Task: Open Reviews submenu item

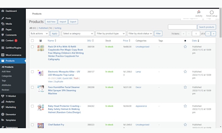Action: click(5, 90)
